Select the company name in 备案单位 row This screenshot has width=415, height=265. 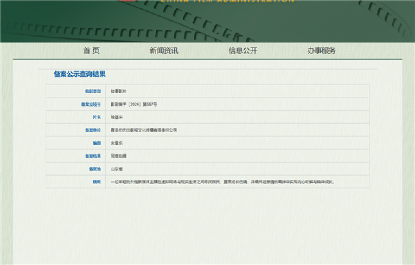click(x=144, y=130)
